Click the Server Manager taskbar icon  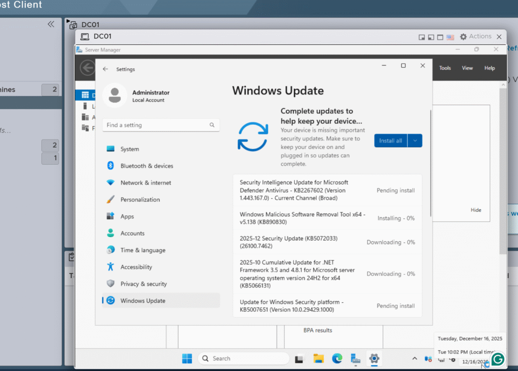click(x=356, y=358)
